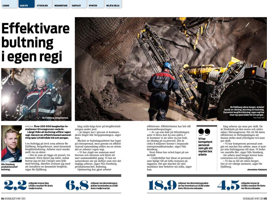267x200 pixels.
Task: Switch to the UTVECKLING tab
Action: (44, 4)
